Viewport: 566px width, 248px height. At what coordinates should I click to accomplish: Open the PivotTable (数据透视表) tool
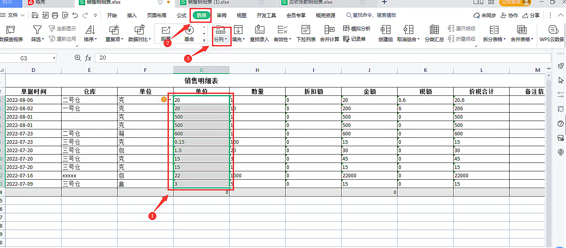(11, 34)
